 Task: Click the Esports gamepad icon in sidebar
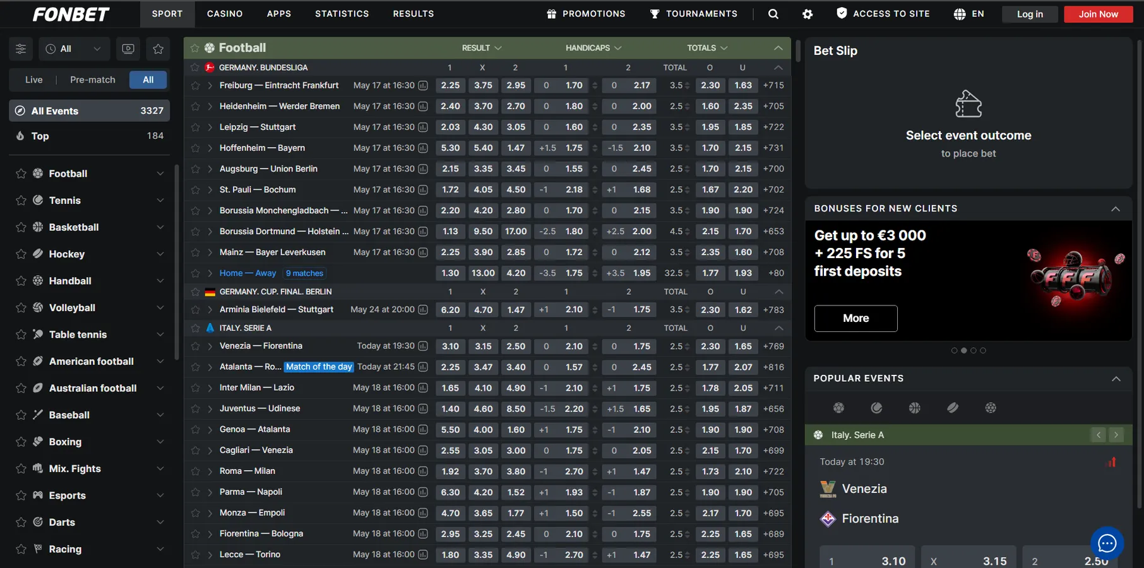pos(38,495)
